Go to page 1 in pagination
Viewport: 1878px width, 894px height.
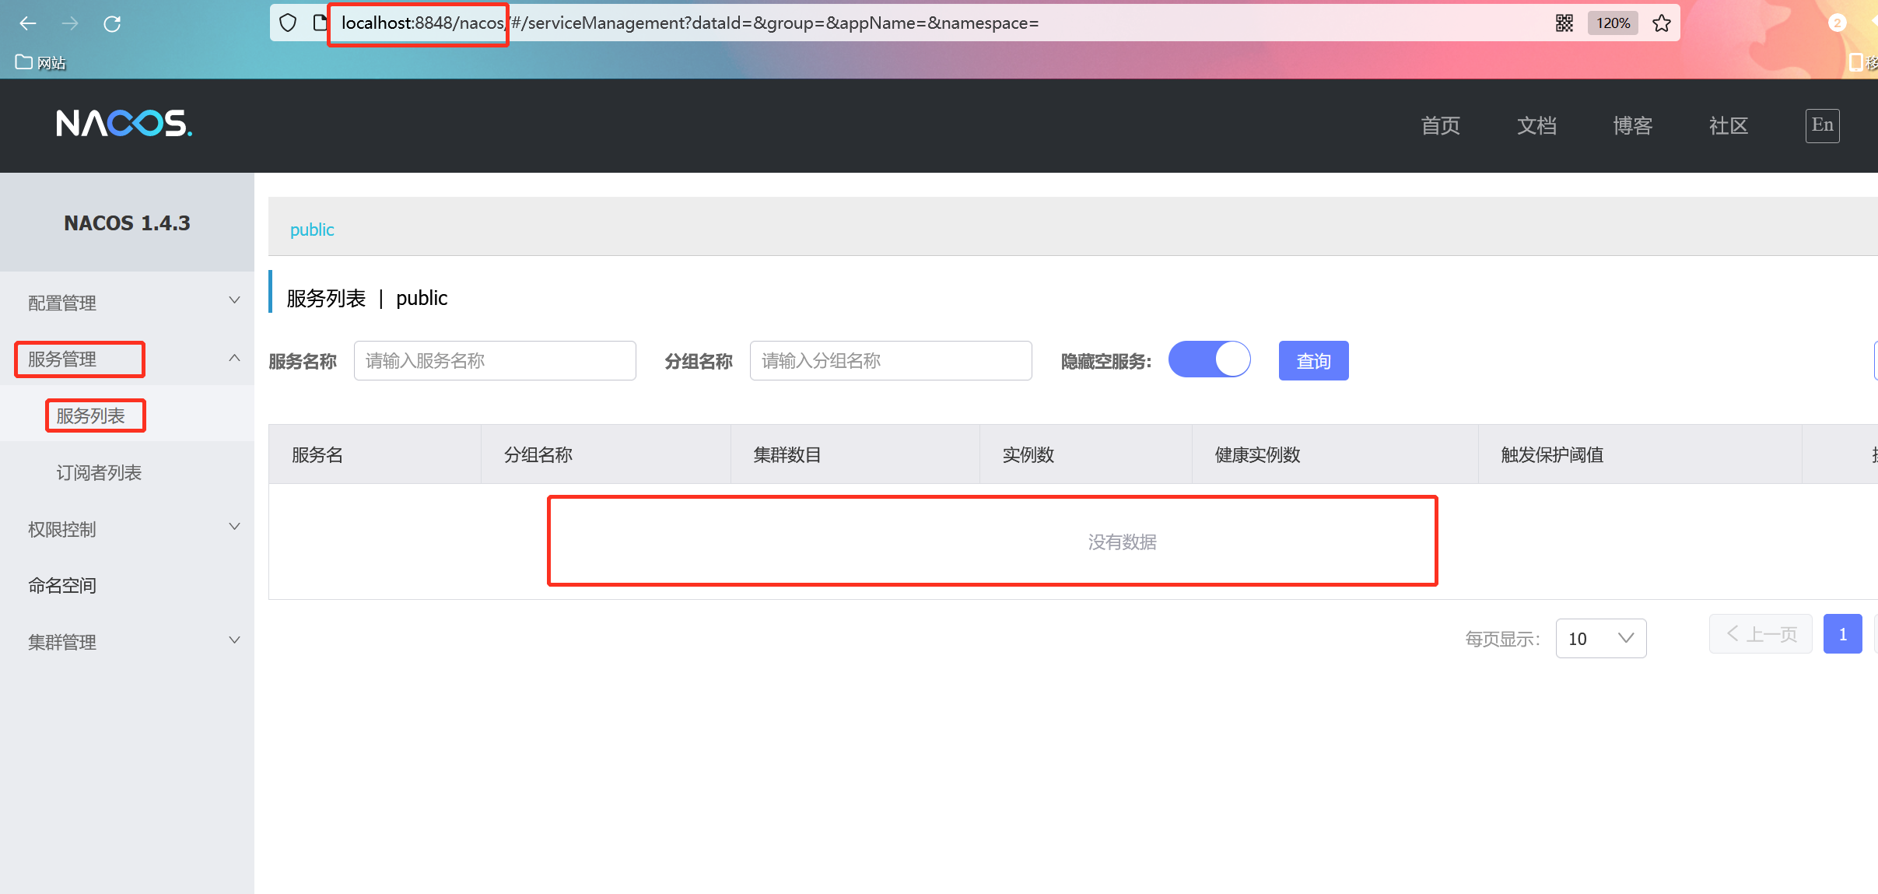[x=1842, y=634]
